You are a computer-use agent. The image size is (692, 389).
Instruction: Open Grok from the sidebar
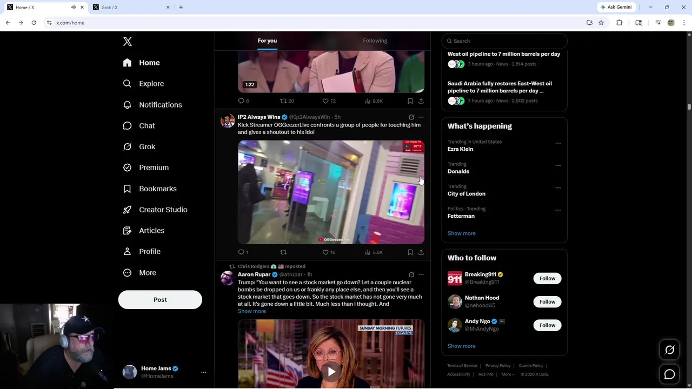139,146
